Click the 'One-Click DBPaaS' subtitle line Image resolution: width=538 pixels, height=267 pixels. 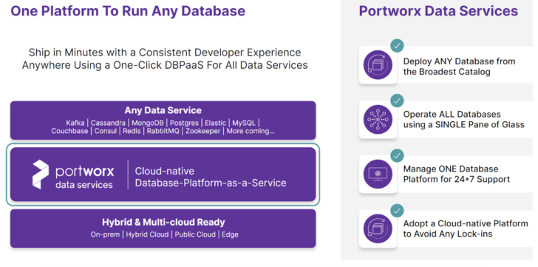click(165, 65)
